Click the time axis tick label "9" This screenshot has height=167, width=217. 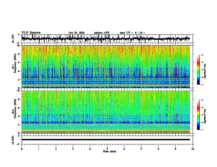tap(175, 149)
